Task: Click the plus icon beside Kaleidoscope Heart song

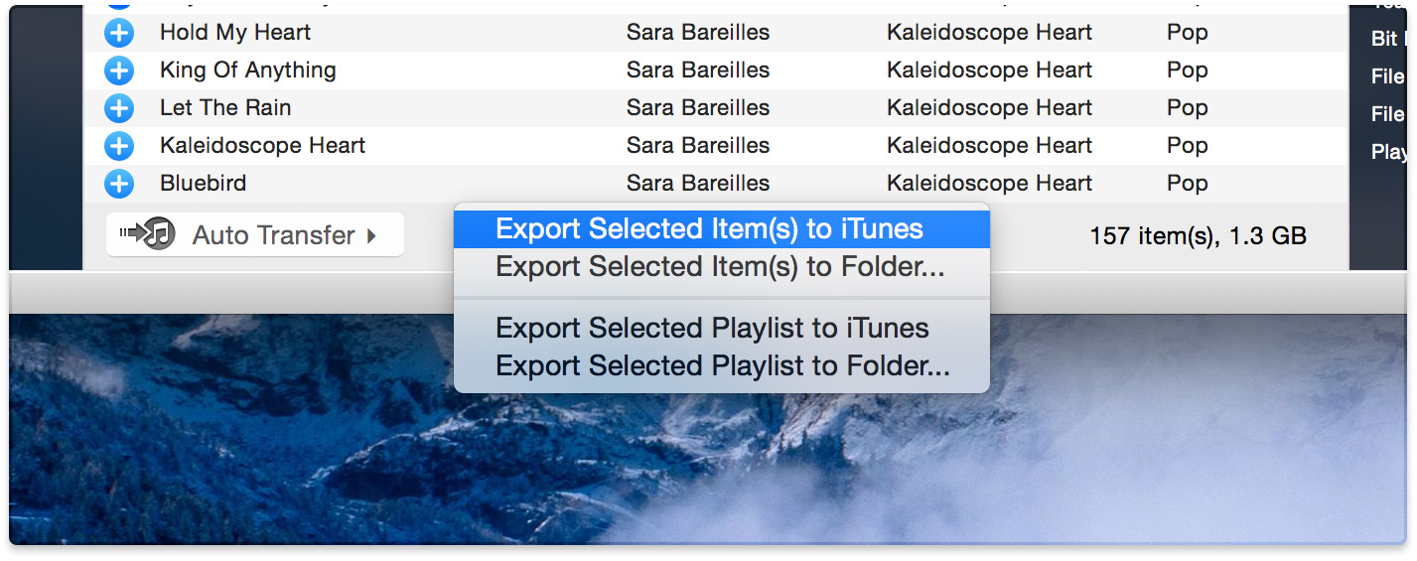Action: coord(119,146)
